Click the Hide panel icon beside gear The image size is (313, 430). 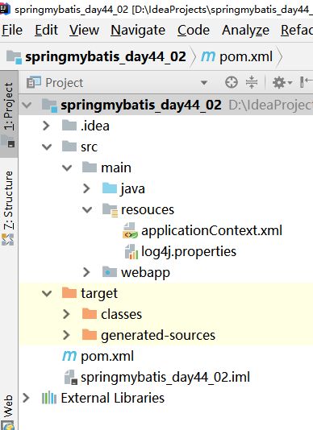(x=306, y=82)
